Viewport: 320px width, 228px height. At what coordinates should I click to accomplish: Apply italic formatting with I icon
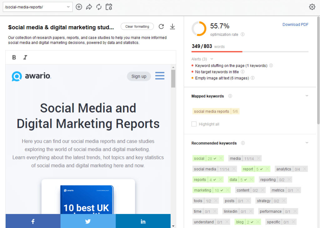click(25, 57)
